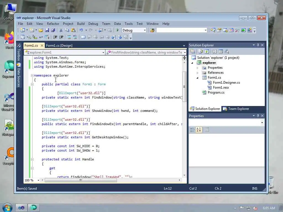Select the Solution Explorer bottom tab

tap(205, 109)
